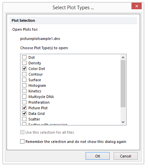Screen dimensions: 148x168
Task: Enable the Density plot type
Action: click(x=24, y=63)
